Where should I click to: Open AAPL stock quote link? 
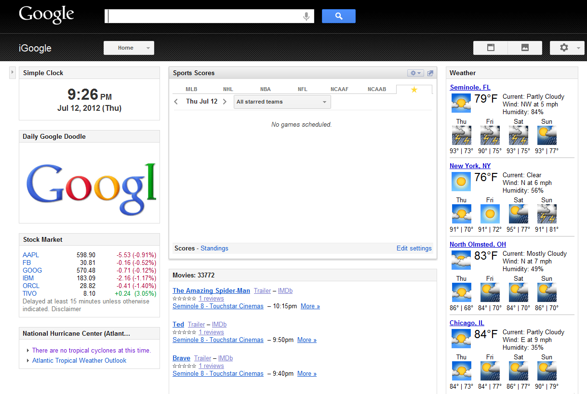31,255
